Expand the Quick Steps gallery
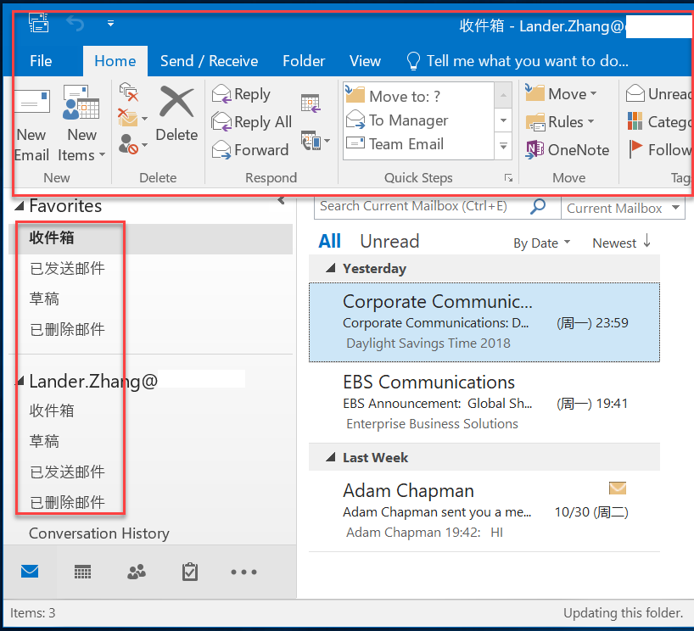Viewport: 694px width, 631px height. point(503,146)
